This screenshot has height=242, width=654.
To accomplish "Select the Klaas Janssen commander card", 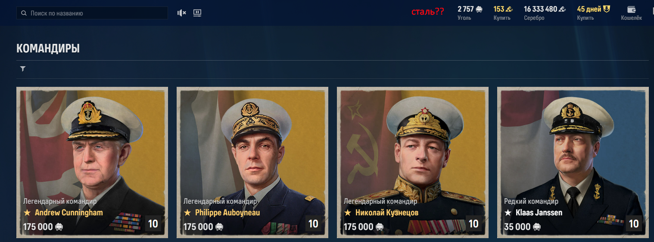I will pos(573,162).
